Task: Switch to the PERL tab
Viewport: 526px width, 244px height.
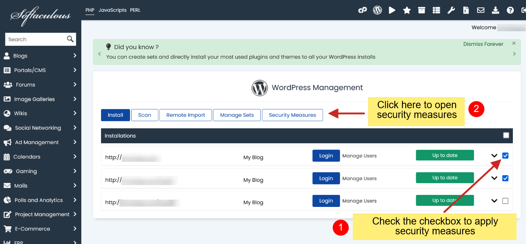Action: point(135,10)
